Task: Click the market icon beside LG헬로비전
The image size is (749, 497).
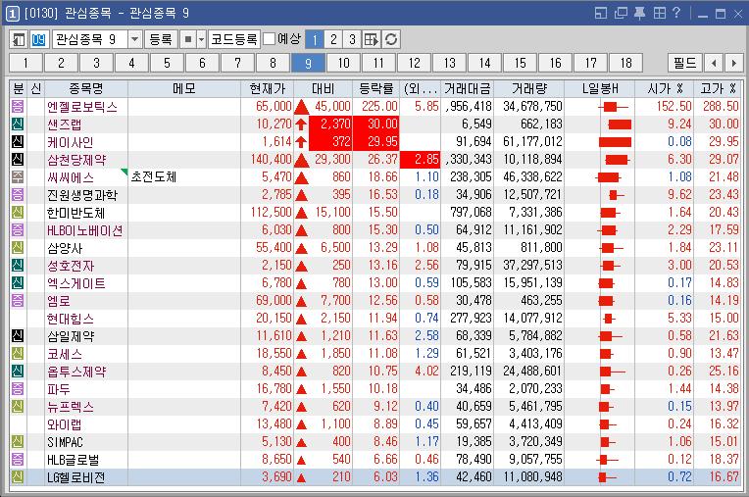Action: click(x=18, y=476)
